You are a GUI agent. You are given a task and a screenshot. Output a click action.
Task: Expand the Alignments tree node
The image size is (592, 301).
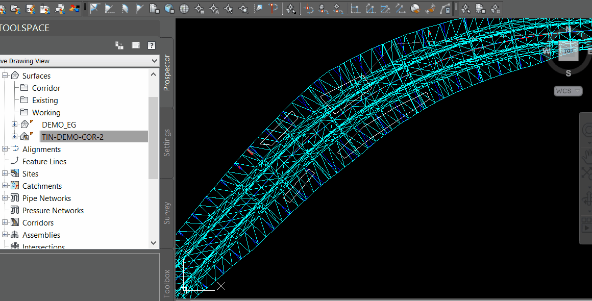[x=5, y=149]
